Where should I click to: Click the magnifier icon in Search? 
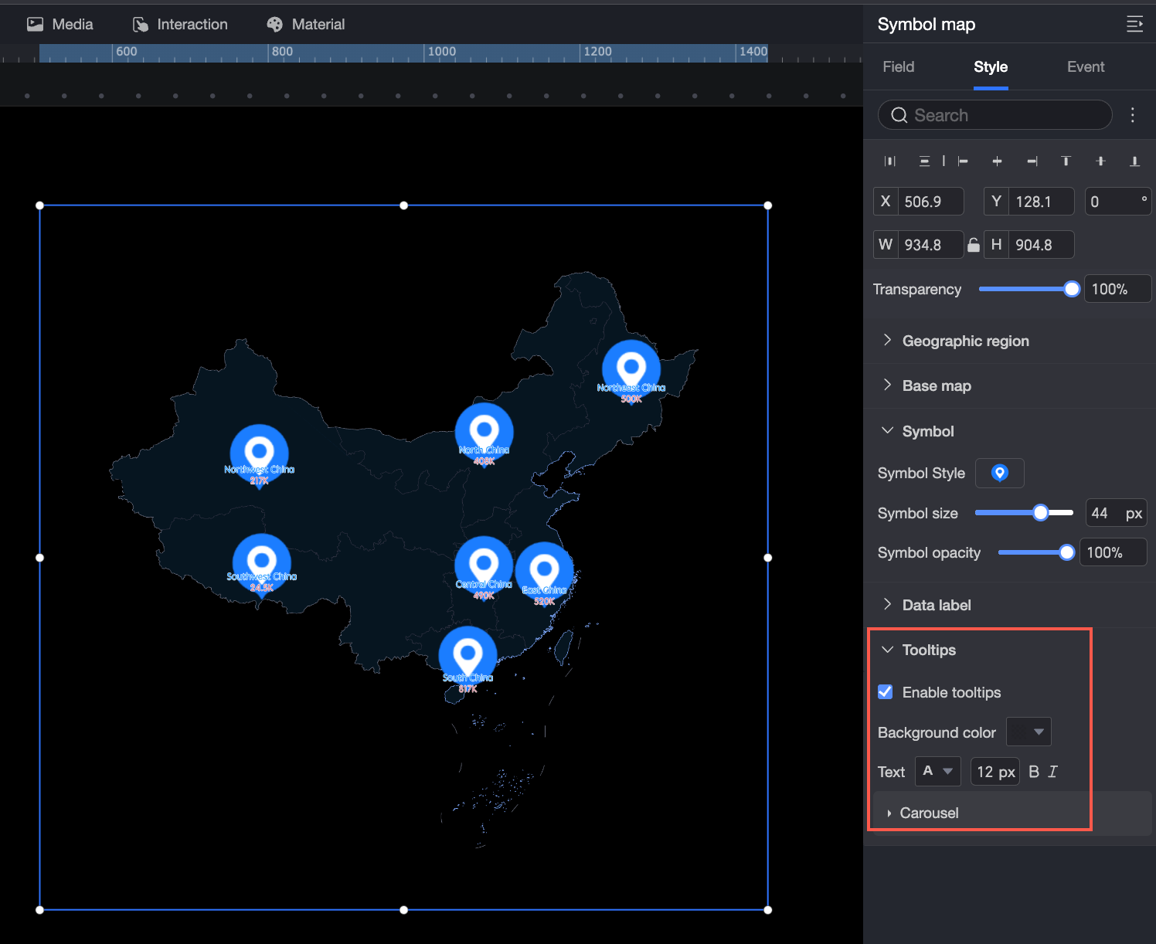click(899, 115)
